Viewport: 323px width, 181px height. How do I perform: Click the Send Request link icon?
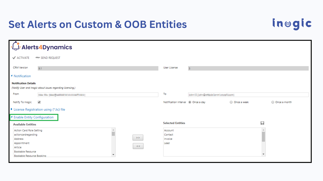point(38,58)
